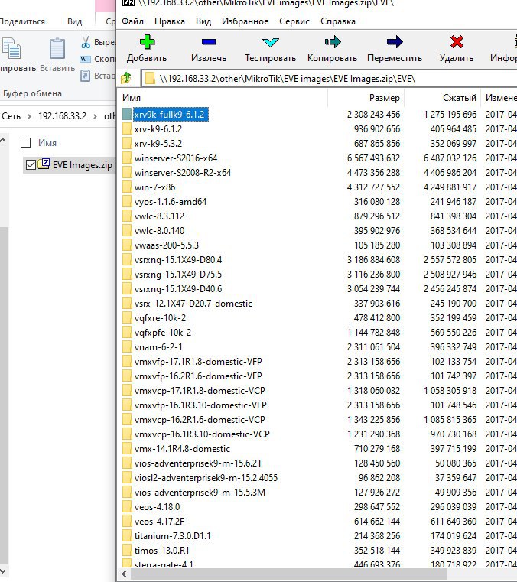517x582 pixels.
Task: Click folder icon of vyos-1.1.6-amd64
Action: pos(127,202)
